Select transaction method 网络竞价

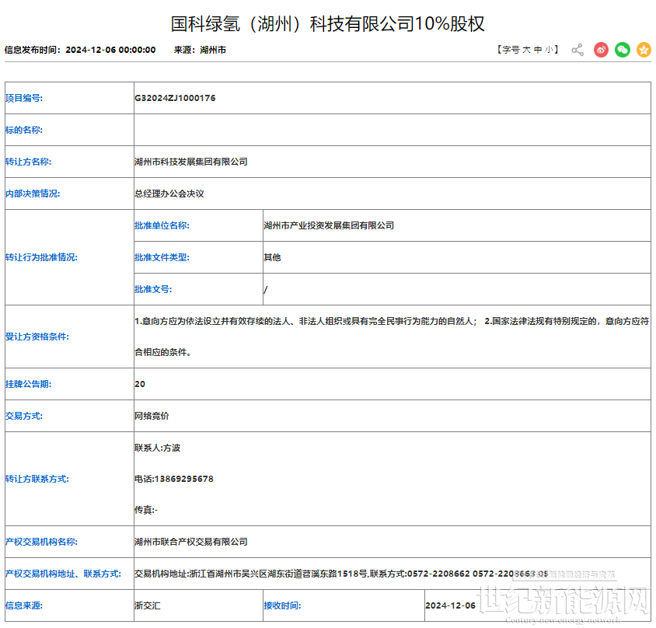click(x=152, y=416)
